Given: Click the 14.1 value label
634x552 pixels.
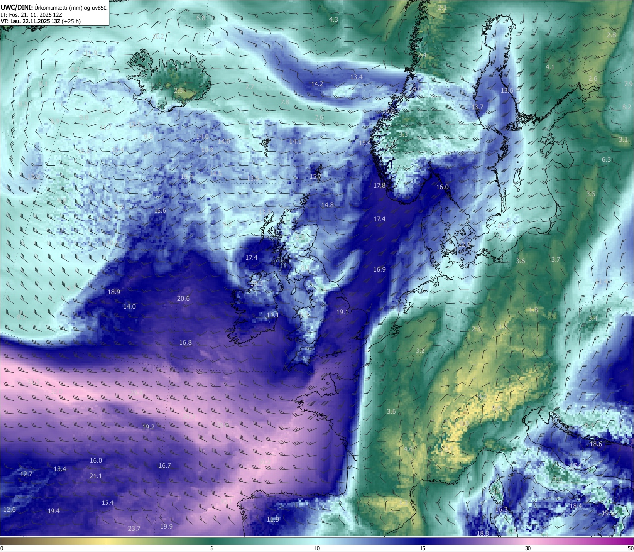Looking at the screenshot, I should coord(295,141).
